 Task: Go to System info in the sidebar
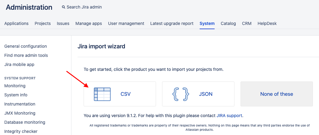click(16, 95)
